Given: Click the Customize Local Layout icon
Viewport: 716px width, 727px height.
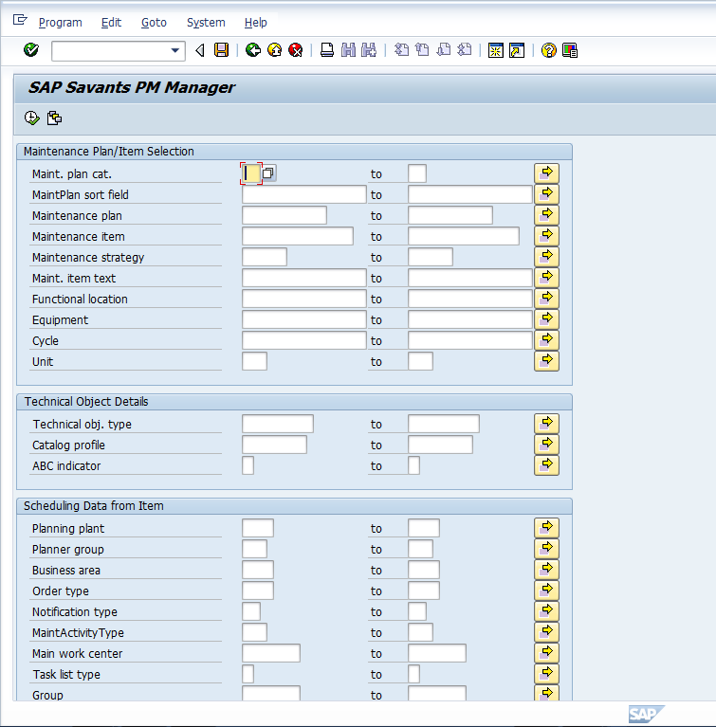Looking at the screenshot, I should pyautogui.click(x=569, y=50).
